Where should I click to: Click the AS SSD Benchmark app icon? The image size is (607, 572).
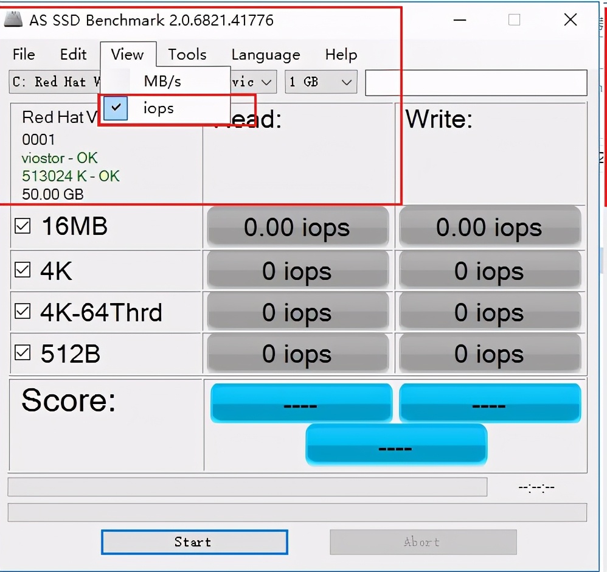pos(13,19)
